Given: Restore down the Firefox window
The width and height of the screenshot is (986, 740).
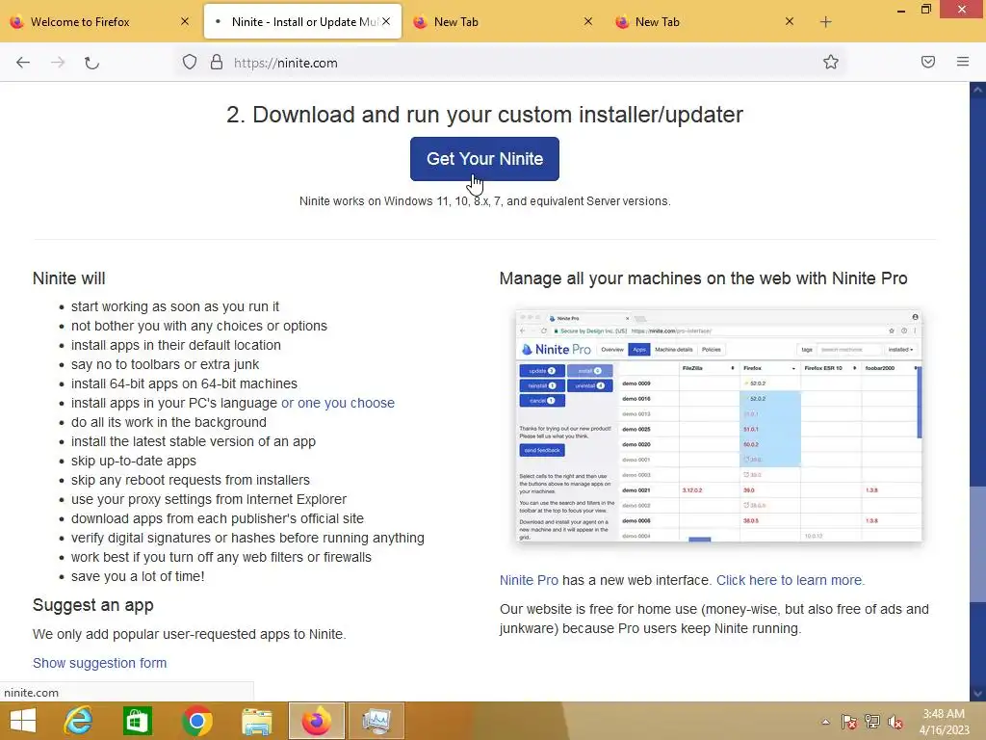Looking at the screenshot, I should click(x=925, y=10).
